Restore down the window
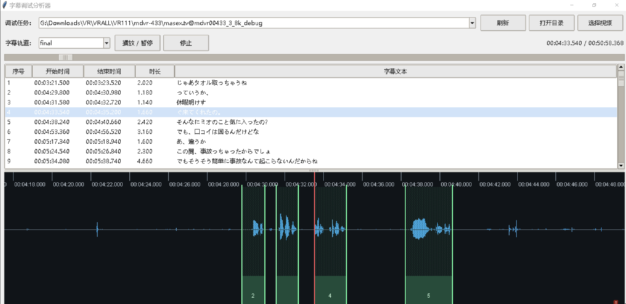This screenshot has width=626, height=304. 594,5
